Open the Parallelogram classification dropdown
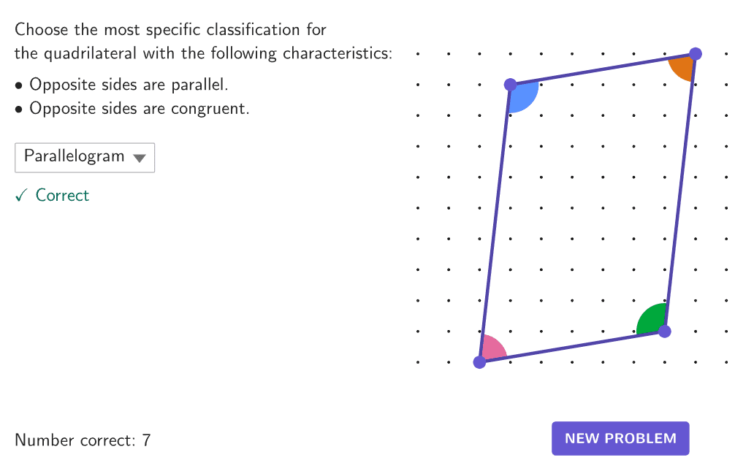Viewport: 754px width, 471px height. [84, 157]
